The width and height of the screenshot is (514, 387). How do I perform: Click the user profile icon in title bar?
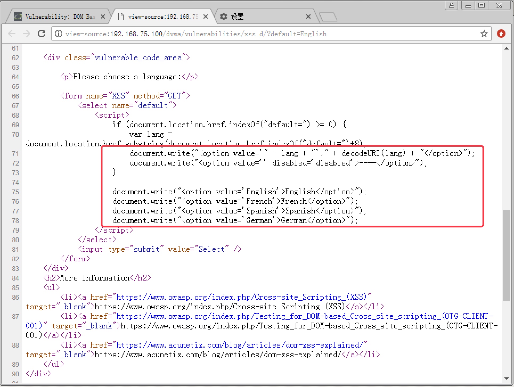pyautogui.click(x=451, y=6)
